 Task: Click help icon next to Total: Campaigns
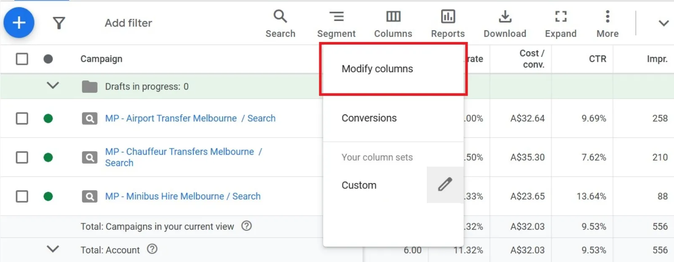pyautogui.click(x=246, y=226)
